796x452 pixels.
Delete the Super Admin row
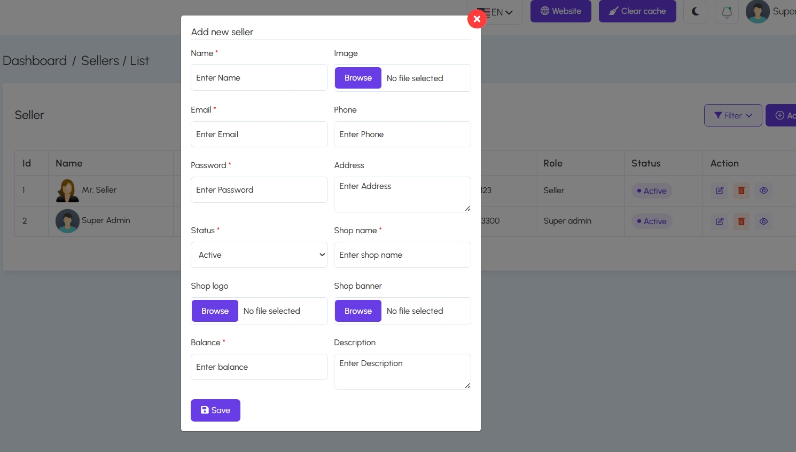(742, 221)
